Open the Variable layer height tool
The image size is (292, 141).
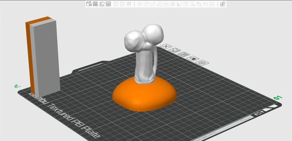[129, 4]
